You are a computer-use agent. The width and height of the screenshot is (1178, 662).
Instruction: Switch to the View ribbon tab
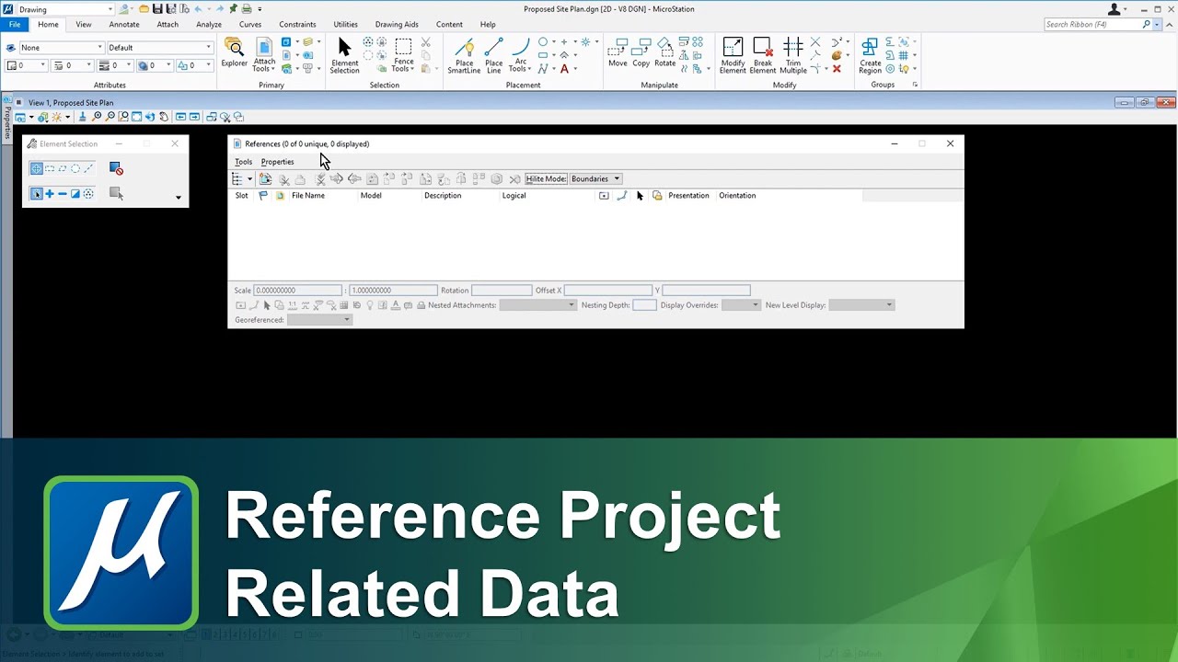83,24
